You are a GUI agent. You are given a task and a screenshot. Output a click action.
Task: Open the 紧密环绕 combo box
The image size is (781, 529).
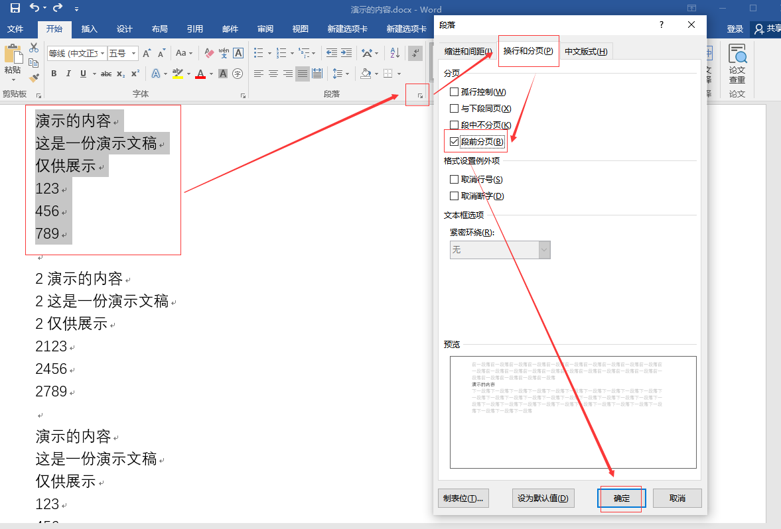pyautogui.click(x=500, y=250)
